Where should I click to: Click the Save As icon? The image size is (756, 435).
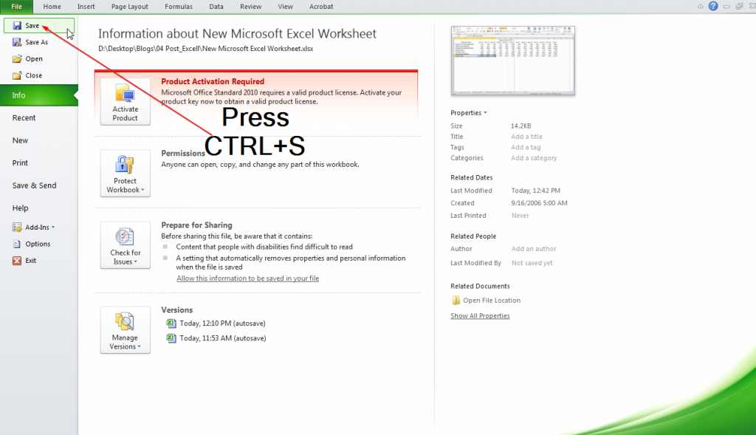point(18,42)
